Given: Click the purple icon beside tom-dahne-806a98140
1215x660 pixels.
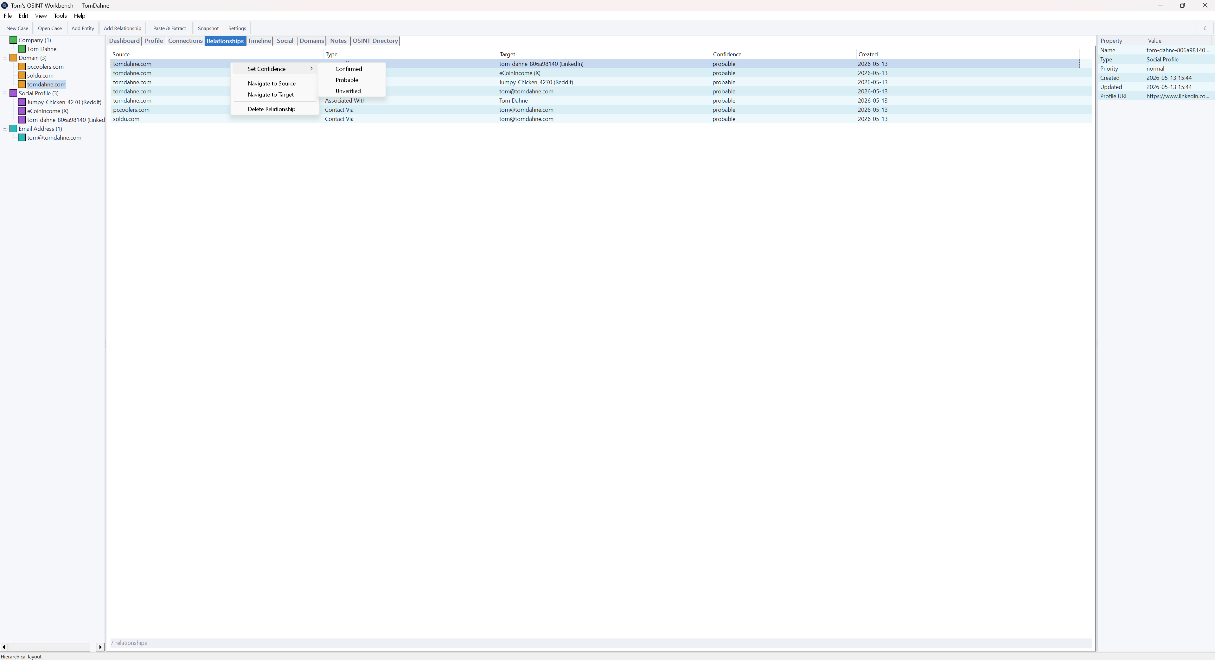Looking at the screenshot, I should 22,120.
